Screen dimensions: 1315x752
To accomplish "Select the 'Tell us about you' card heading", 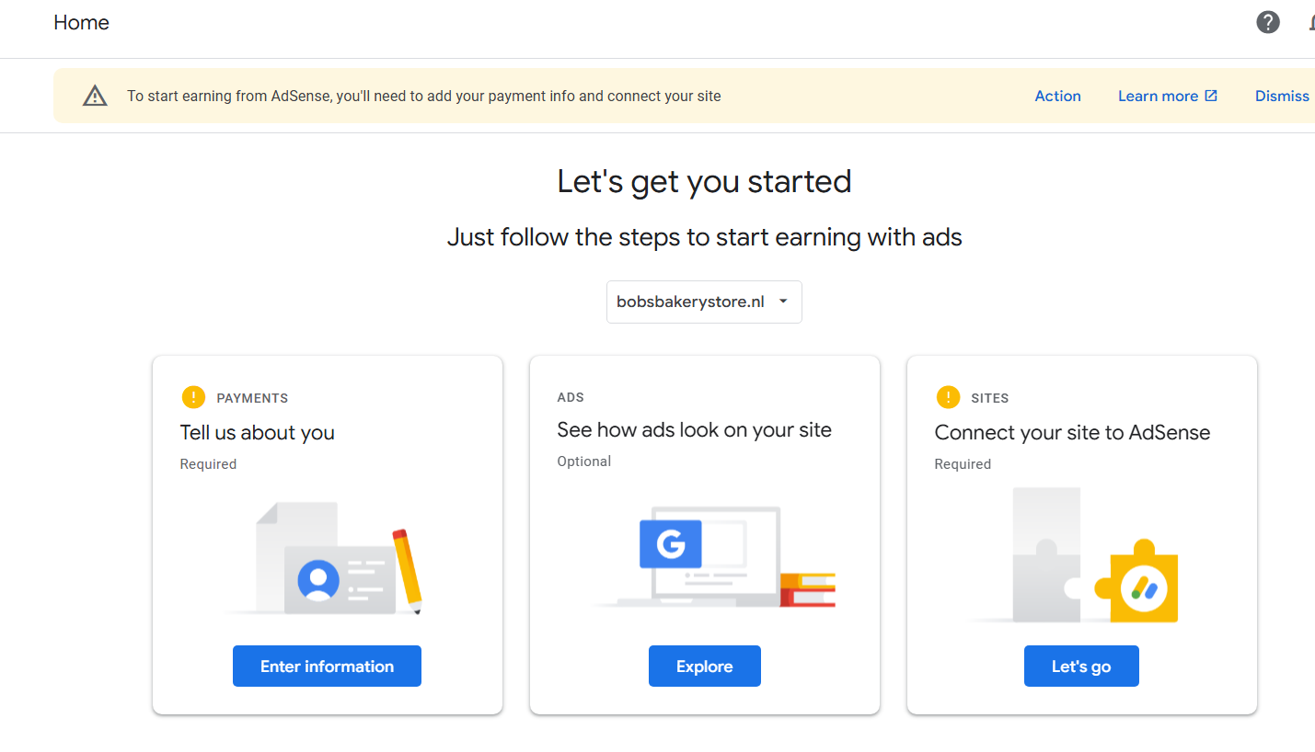I will click(258, 433).
